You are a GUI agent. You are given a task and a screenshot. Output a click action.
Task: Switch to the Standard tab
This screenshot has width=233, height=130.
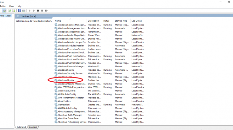pos(33,127)
